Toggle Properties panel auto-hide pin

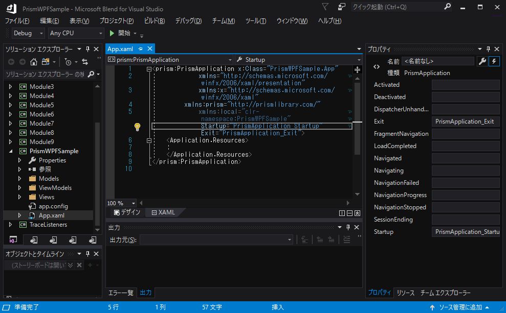488,49
